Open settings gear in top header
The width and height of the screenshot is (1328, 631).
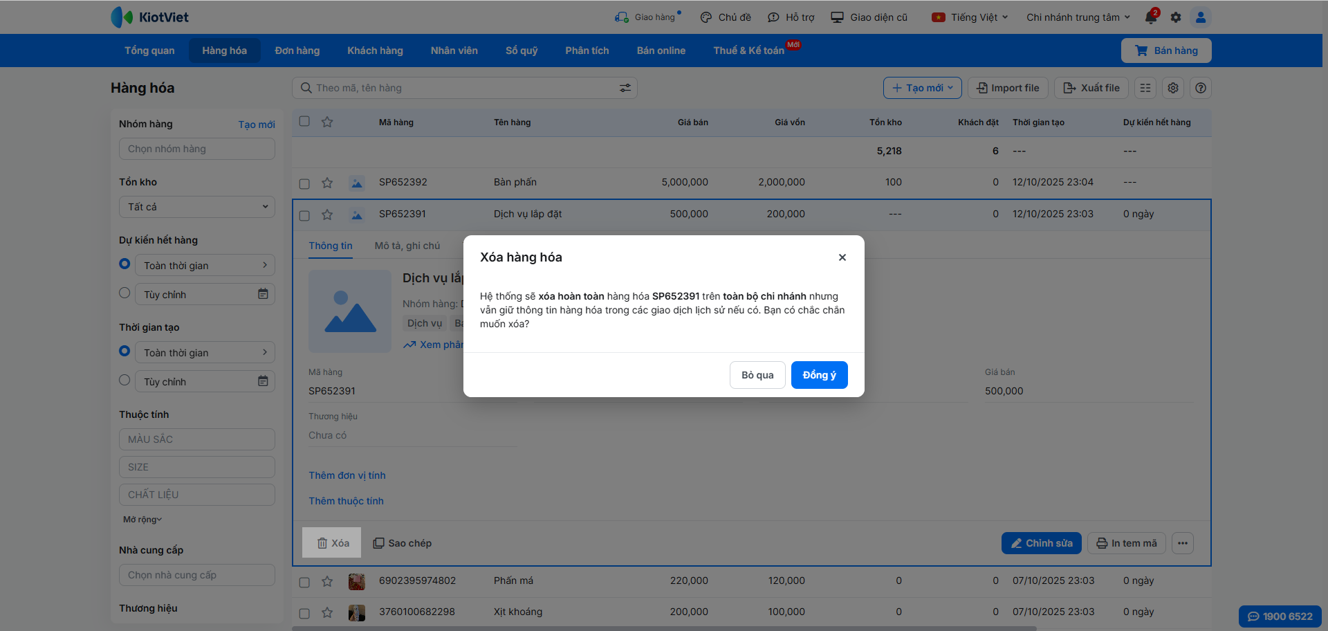click(x=1176, y=17)
